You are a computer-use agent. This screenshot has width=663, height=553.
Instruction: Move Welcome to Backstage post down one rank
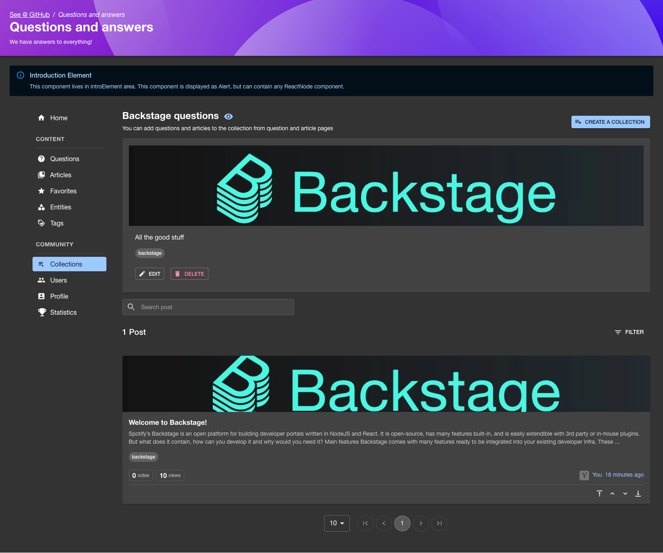point(625,494)
